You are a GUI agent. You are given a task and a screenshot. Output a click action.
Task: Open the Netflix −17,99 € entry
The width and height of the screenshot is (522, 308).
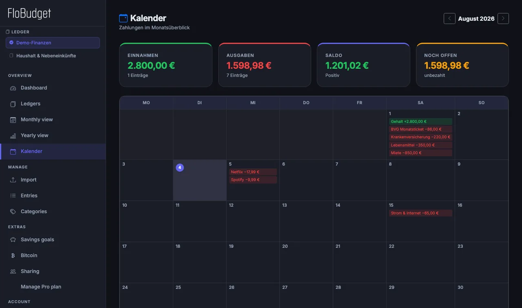pyautogui.click(x=253, y=172)
